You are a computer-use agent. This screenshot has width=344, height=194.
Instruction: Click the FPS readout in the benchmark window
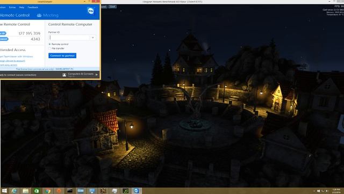[339, 6]
